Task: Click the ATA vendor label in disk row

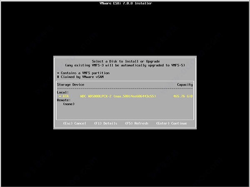Action: pyautogui.click(x=65, y=96)
